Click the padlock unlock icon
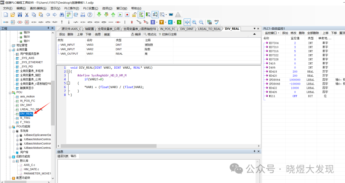345x183 pixels. coord(134,15)
